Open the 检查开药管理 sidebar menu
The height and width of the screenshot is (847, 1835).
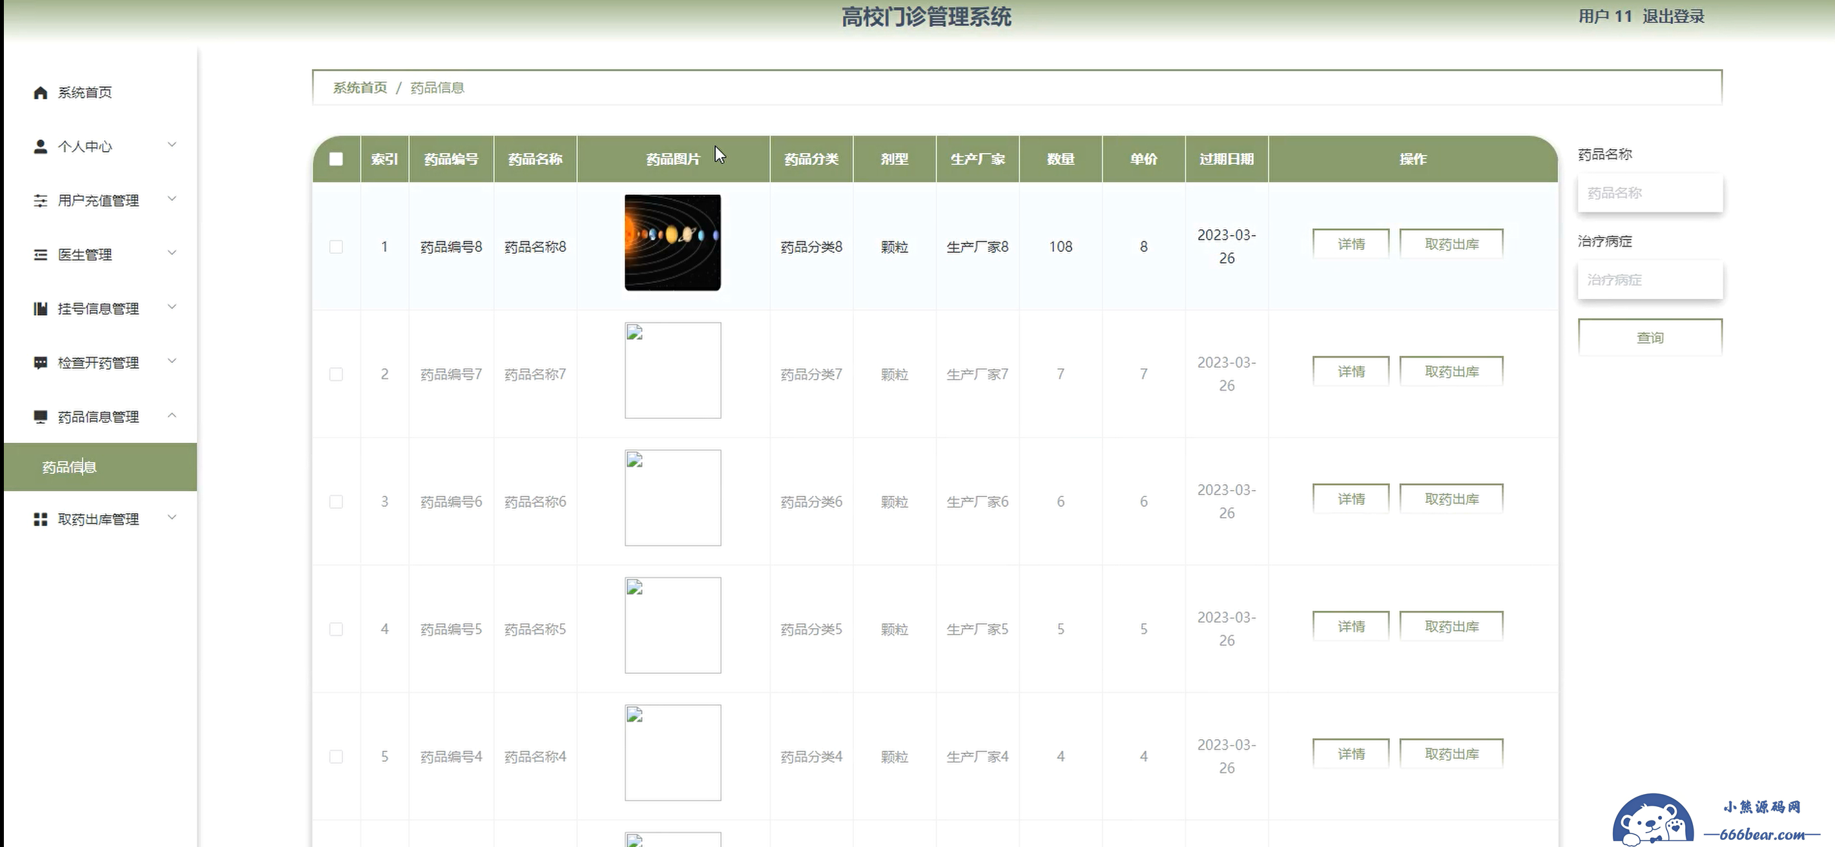101,363
